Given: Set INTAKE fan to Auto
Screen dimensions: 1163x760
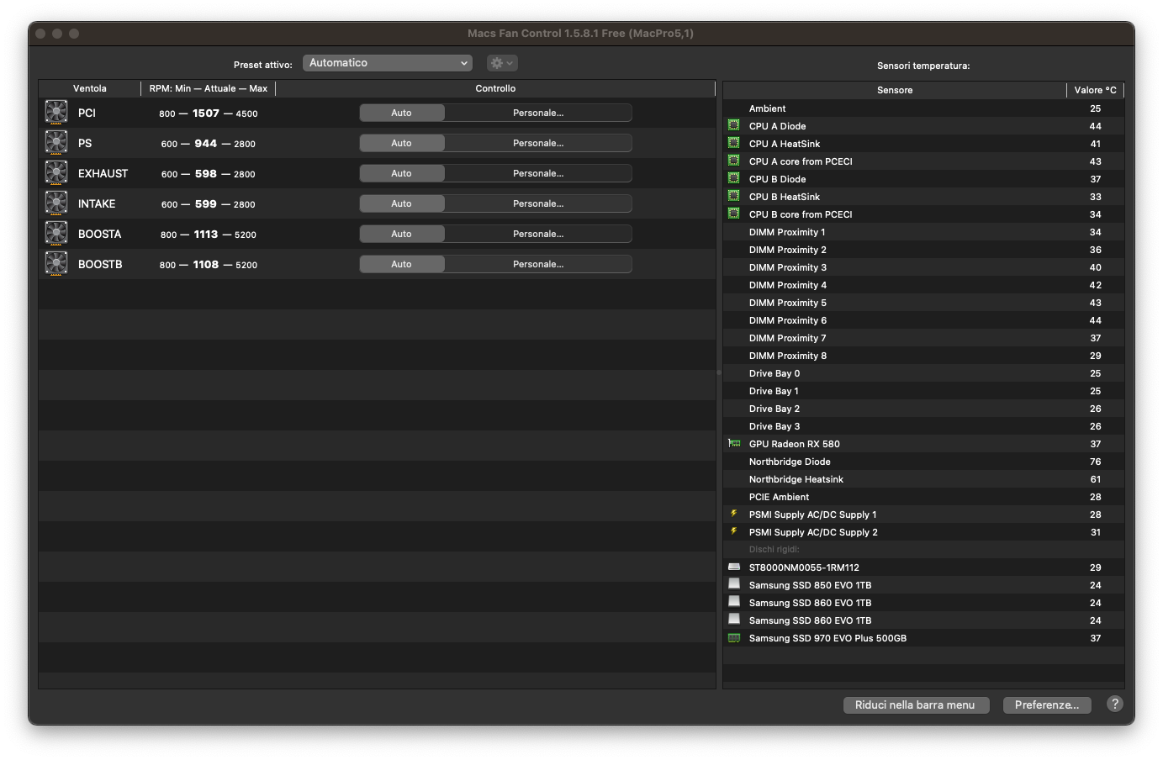Looking at the screenshot, I should (401, 203).
